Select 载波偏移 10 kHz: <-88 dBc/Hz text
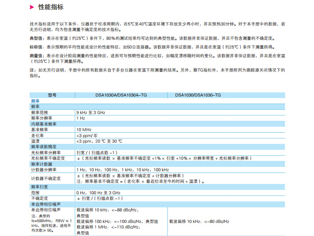Viewport: 314px width, 236px height. pos(107,210)
